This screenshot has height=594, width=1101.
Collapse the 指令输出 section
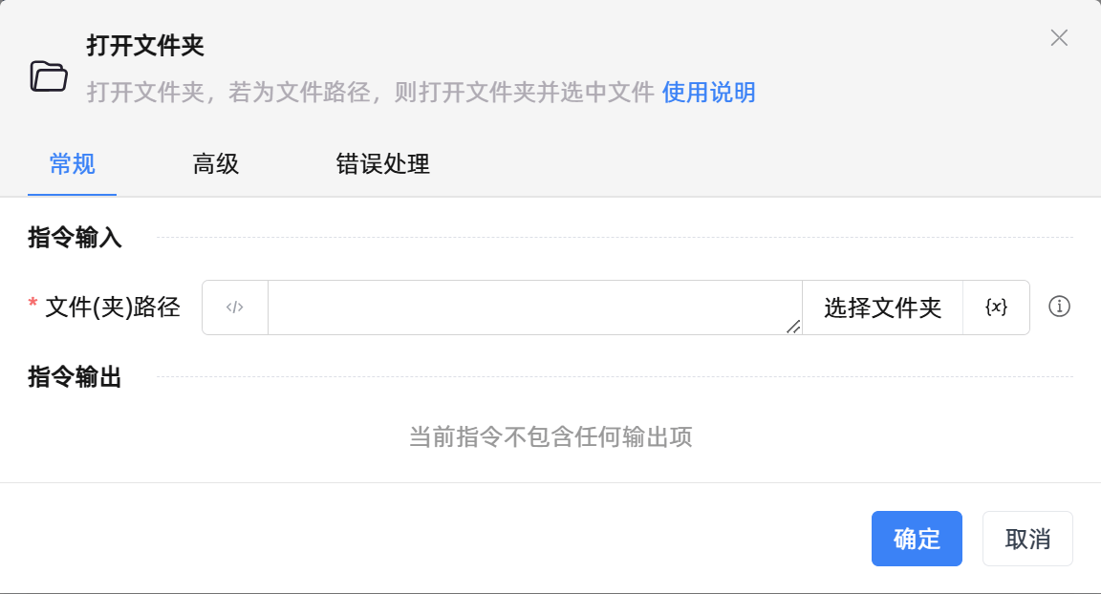[x=74, y=376]
